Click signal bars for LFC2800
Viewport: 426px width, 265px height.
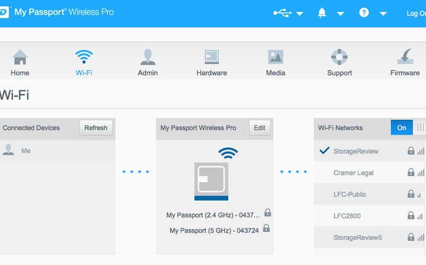(420, 216)
